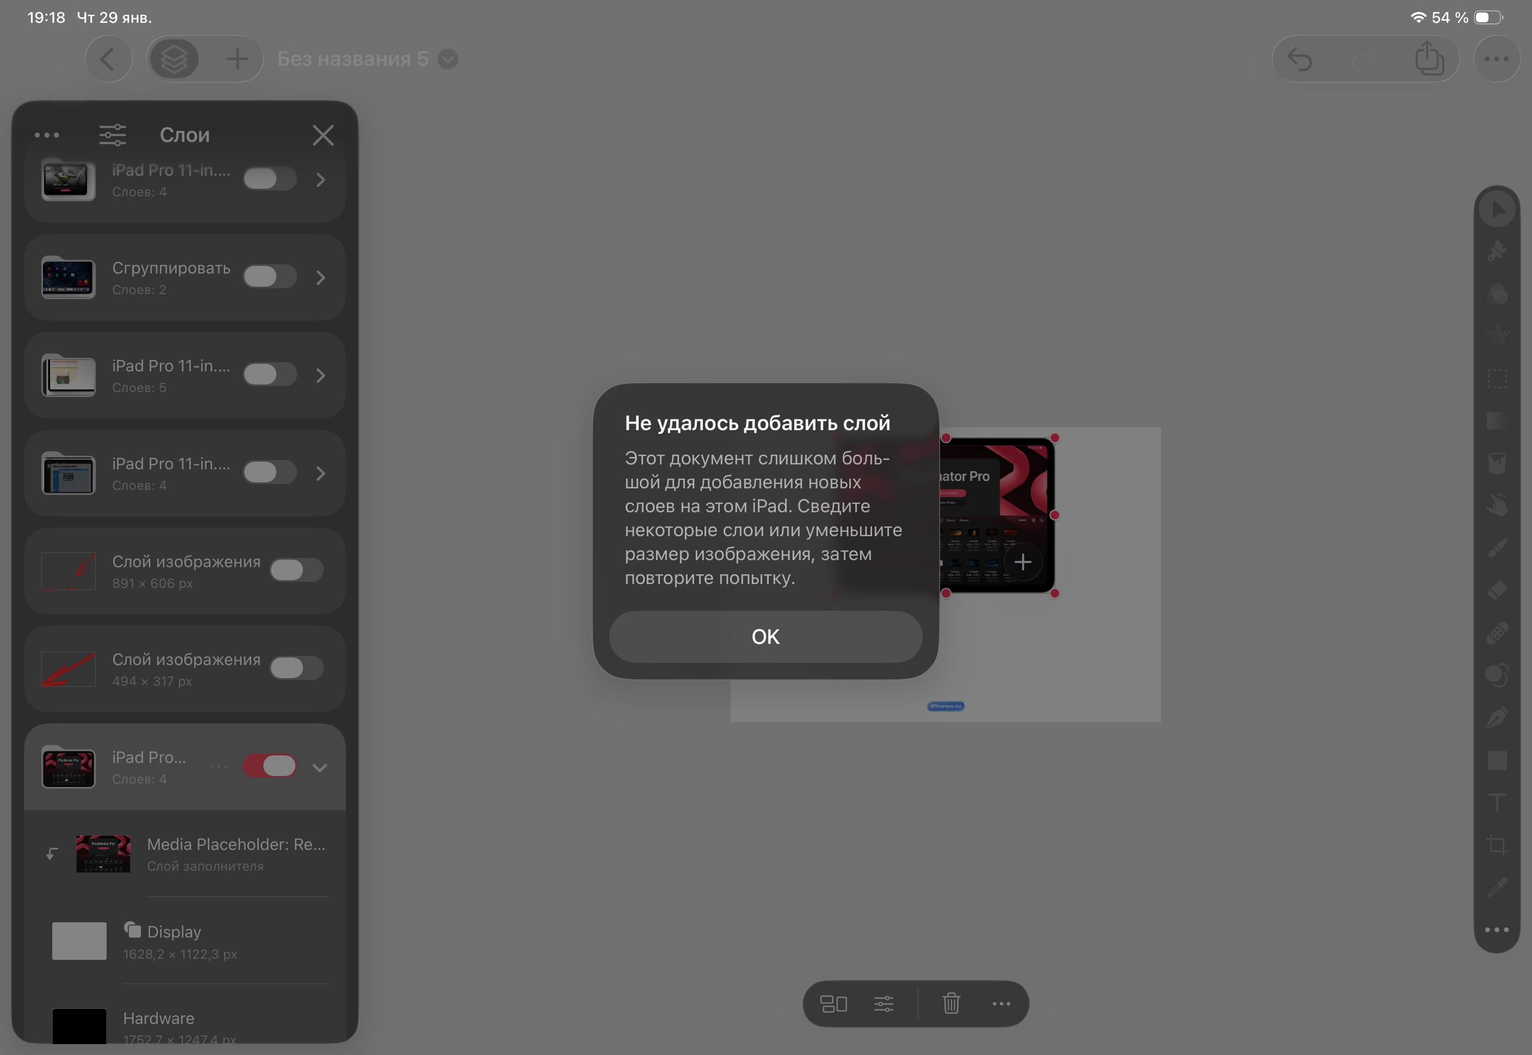Open the more options menu at top right

click(x=1496, y=59)
